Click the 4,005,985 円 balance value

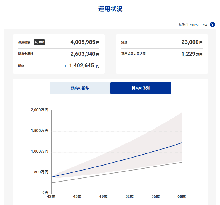[x=85, y=42]
